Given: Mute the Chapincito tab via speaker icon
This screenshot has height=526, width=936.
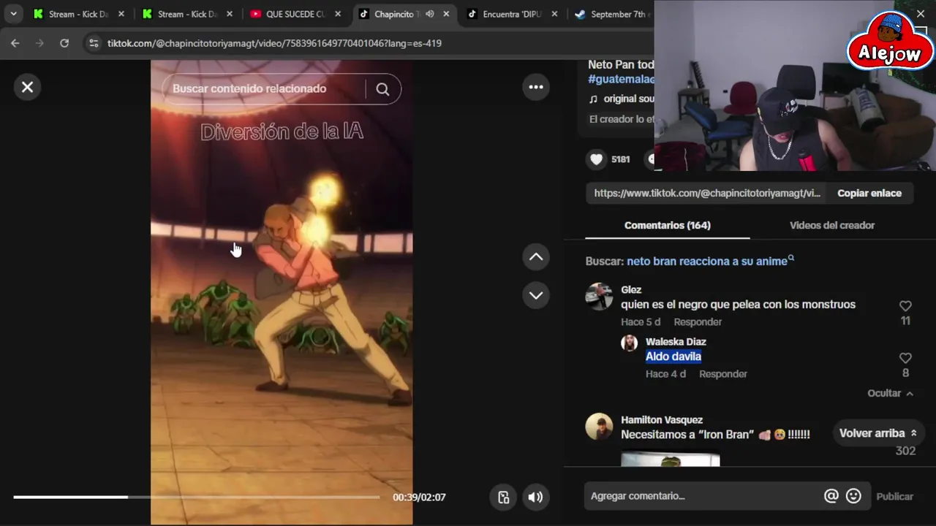Looking at the screenshot, I should (430, 14).
